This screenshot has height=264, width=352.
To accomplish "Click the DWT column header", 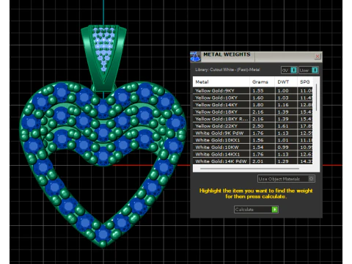I will click(286, 82).
